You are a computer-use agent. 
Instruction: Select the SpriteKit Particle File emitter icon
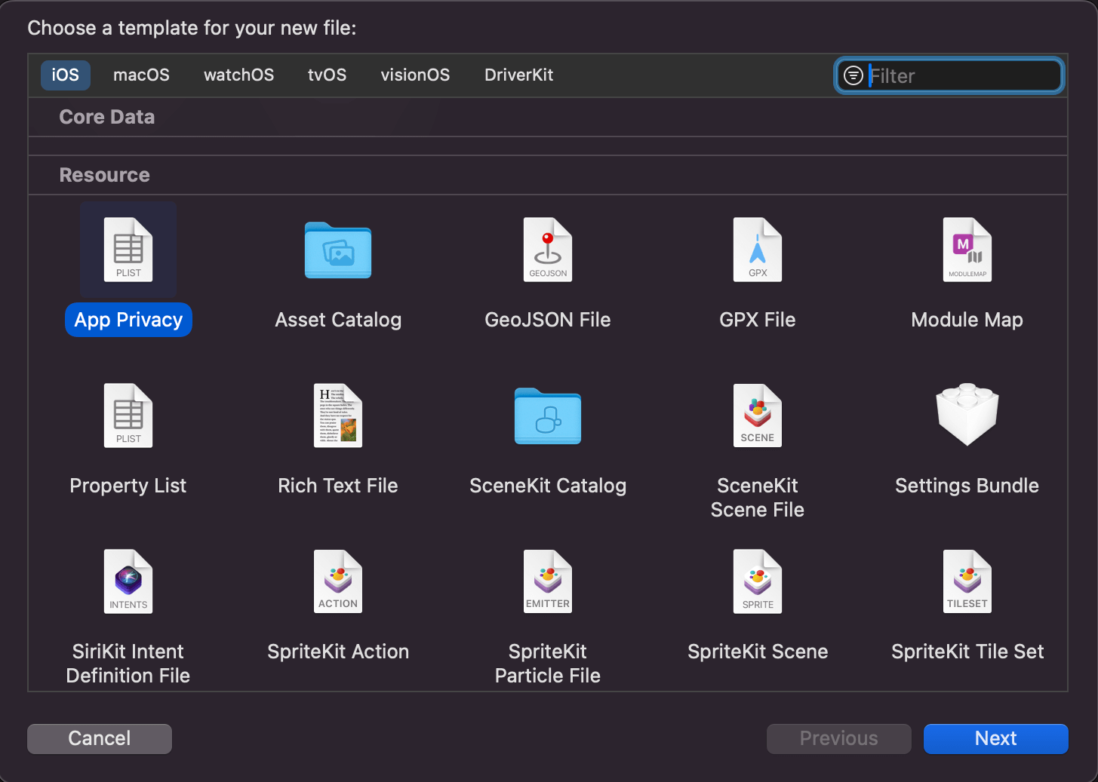[548, 581]
